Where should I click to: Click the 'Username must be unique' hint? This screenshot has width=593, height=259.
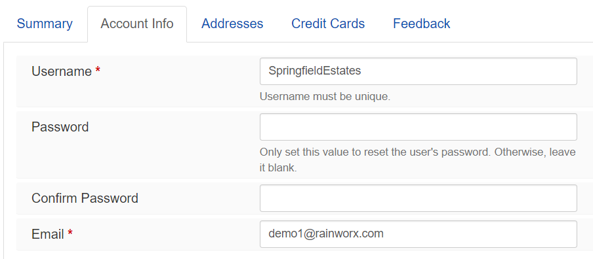click(x=325, y=97)
